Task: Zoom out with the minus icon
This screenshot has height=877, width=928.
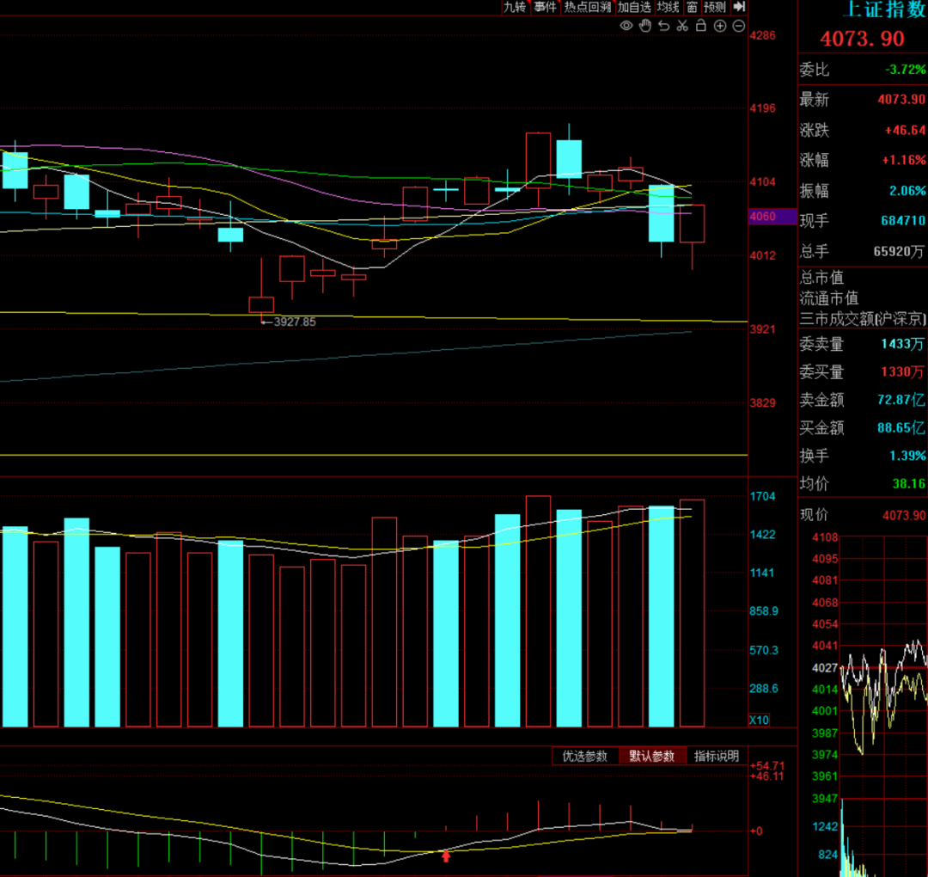Action: pos(739,26)
